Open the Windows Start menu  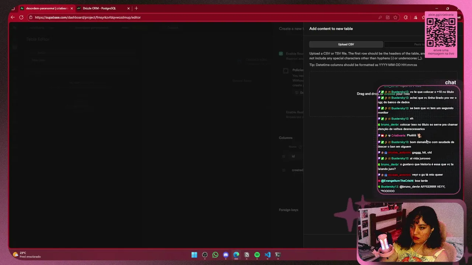click(194, 255)
